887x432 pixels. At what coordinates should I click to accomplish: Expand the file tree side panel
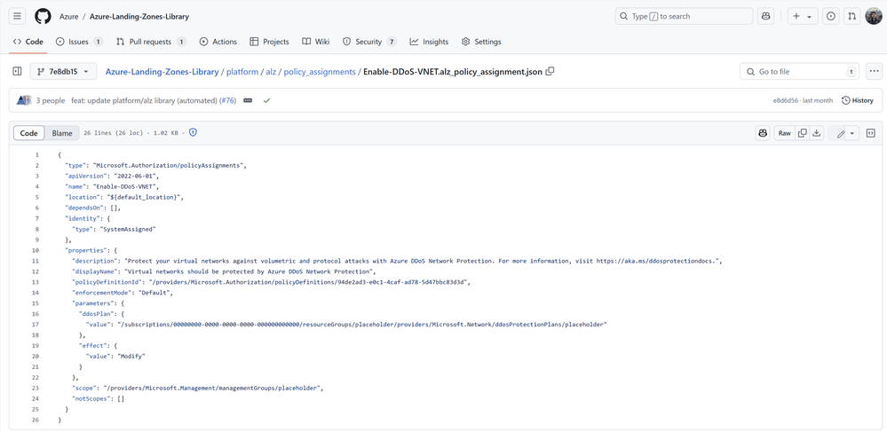click(x=17, y=71)
